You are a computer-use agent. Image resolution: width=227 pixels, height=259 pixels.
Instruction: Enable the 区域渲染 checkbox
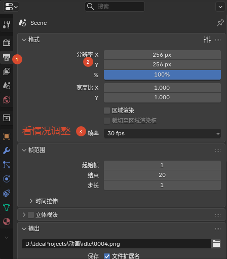coord(107,110)
